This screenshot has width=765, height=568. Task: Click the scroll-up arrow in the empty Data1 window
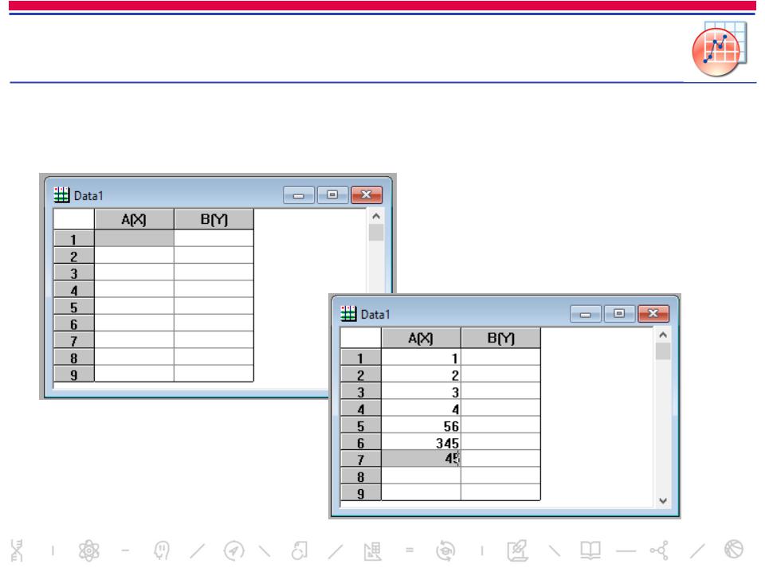pos(376,216)
